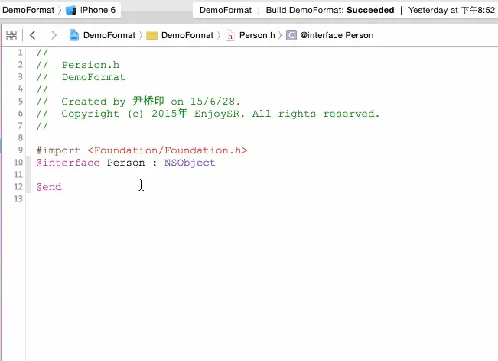Viewport: 498px width, 361px height.
Task: Open DemoFormat project breadcrumb in jump bar
Action: coord(109,35)
